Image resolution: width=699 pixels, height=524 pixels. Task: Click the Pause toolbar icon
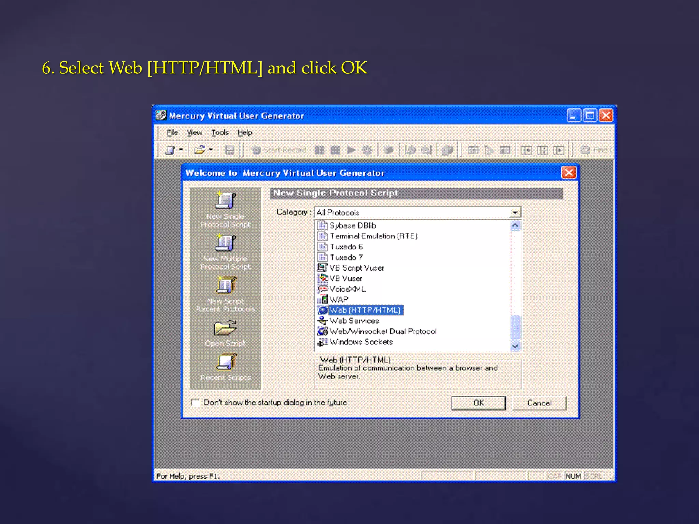[x=319, y=150]
